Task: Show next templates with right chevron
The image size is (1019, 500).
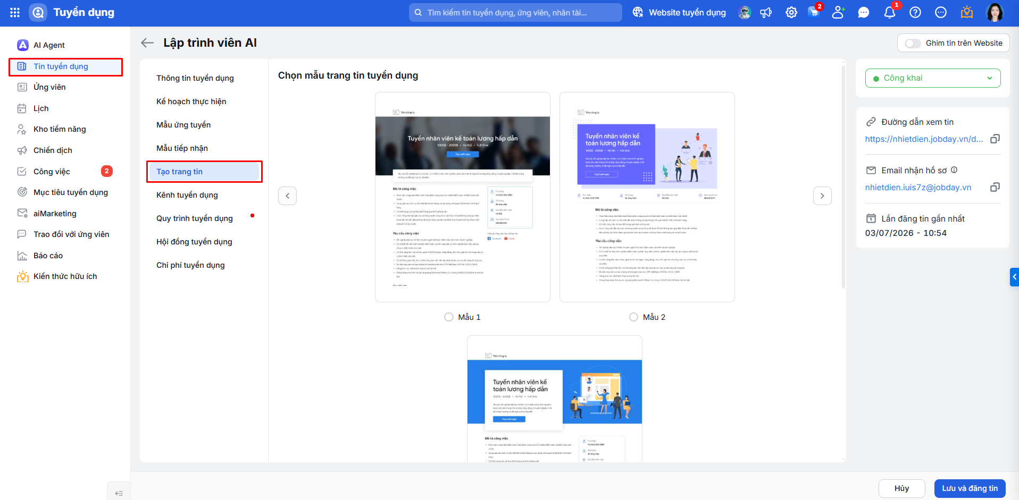Action: 822,196
